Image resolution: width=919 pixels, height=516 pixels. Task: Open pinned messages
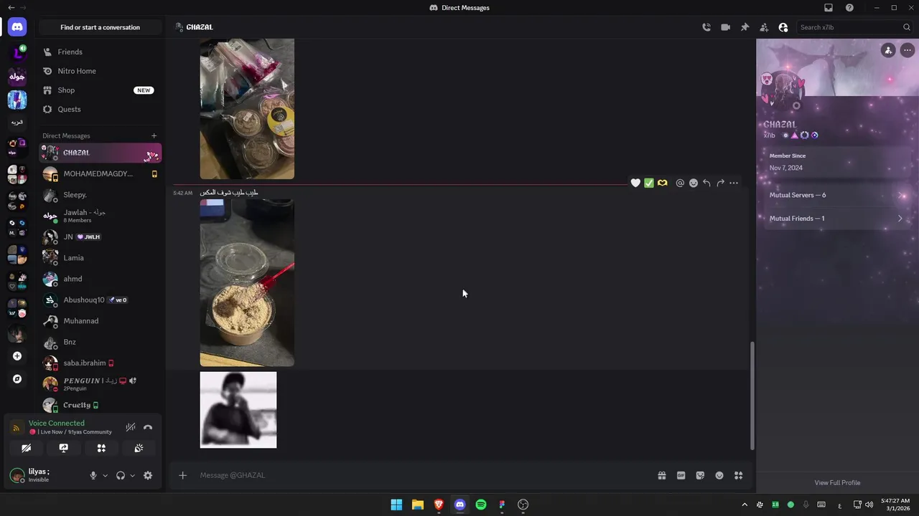coord(745,27)
